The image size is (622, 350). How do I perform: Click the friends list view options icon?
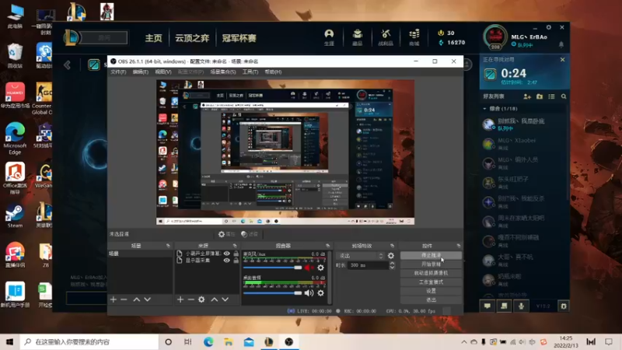click(551, 96)
